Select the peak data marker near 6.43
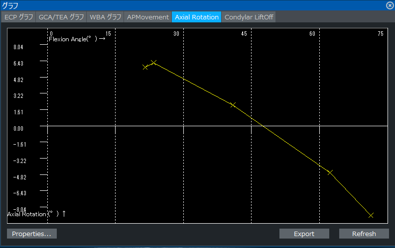This screenshot has width=395, height=248. [154, 63]
